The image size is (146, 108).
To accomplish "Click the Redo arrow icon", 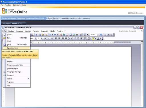I will [x=55, y=35].
